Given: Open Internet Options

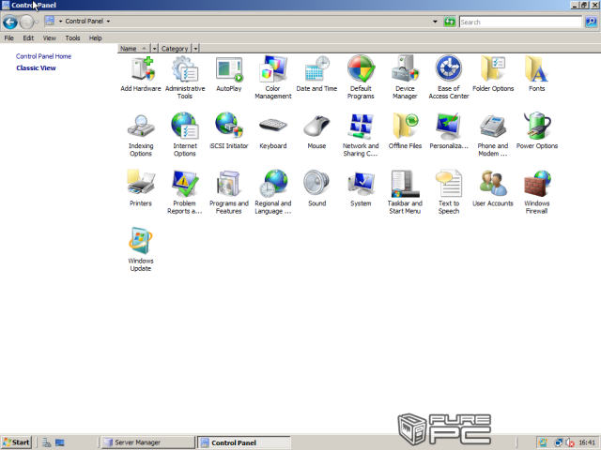Looking at the screenshot, I should pos(185,135).
